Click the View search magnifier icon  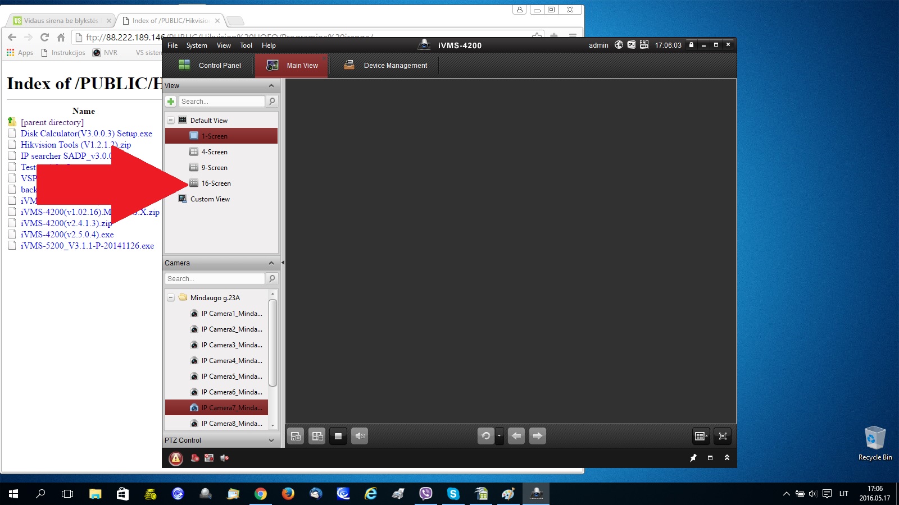[x=272, y=102]
